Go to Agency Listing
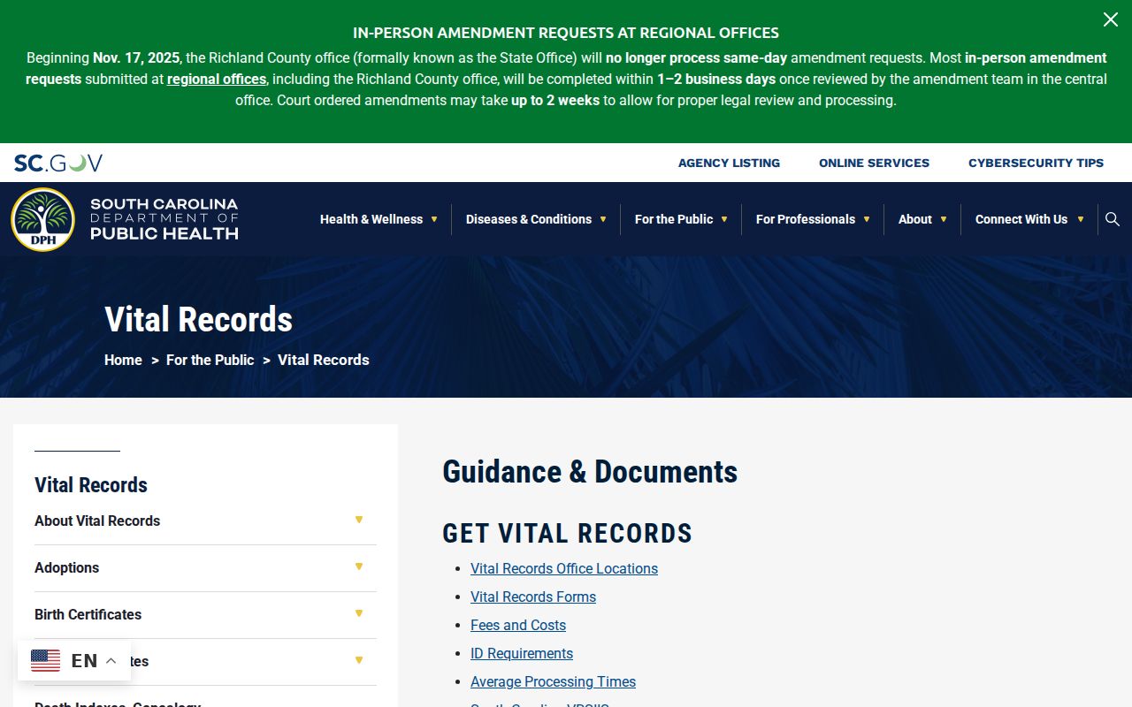Screen dimensions: 1132x707 pos(729,163)
